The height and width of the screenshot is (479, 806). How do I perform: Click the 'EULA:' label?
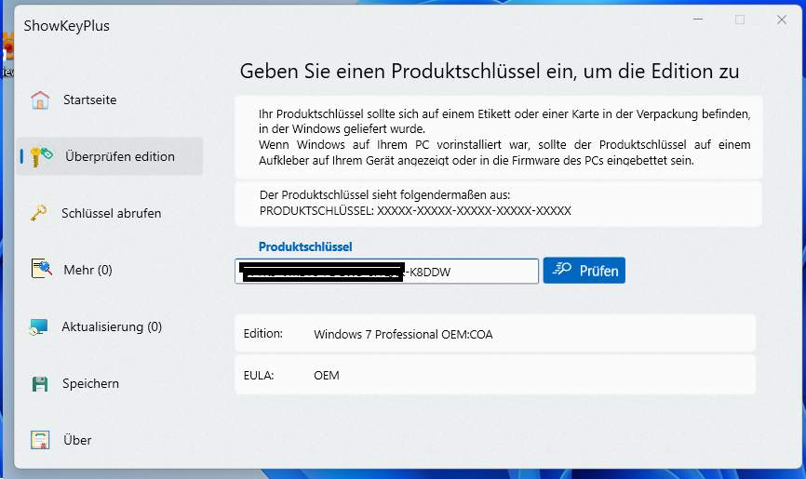click(x=259, y=375)
